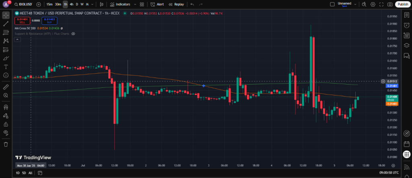The height and width of the screenshot is (178, 412).
Task: Click the blue MA cross marker on chart
Action: click(204, 86)
